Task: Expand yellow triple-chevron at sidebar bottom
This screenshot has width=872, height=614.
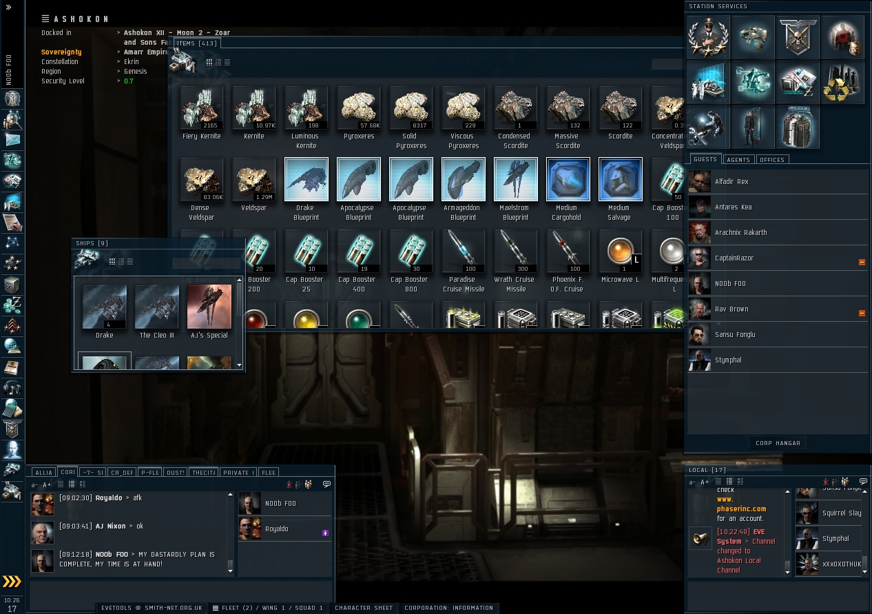Action: click(x=12, y=582)
